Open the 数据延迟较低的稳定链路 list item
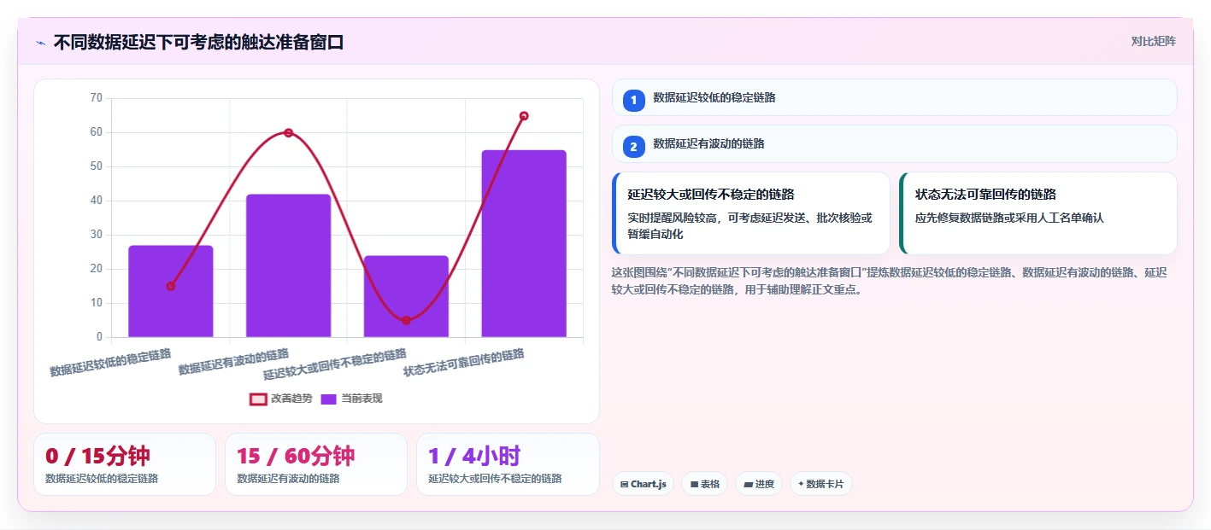Image resolution: width=1211 pixels, height=530 pixels. point(894,97)
